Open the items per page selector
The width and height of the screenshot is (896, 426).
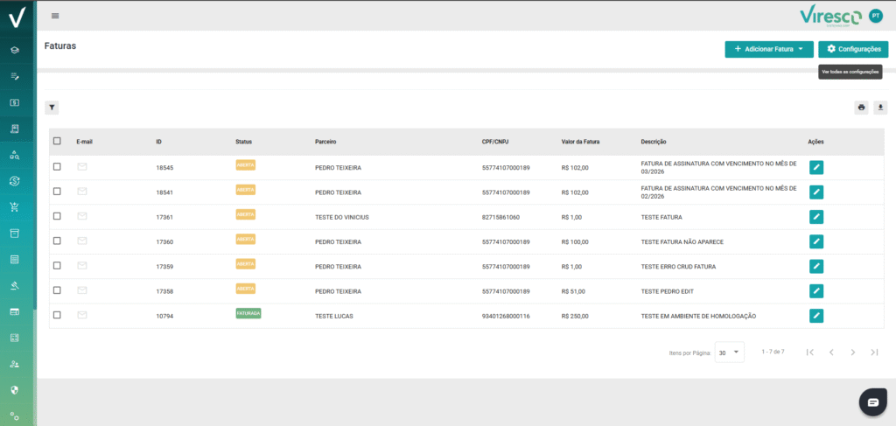coord(729,352)
